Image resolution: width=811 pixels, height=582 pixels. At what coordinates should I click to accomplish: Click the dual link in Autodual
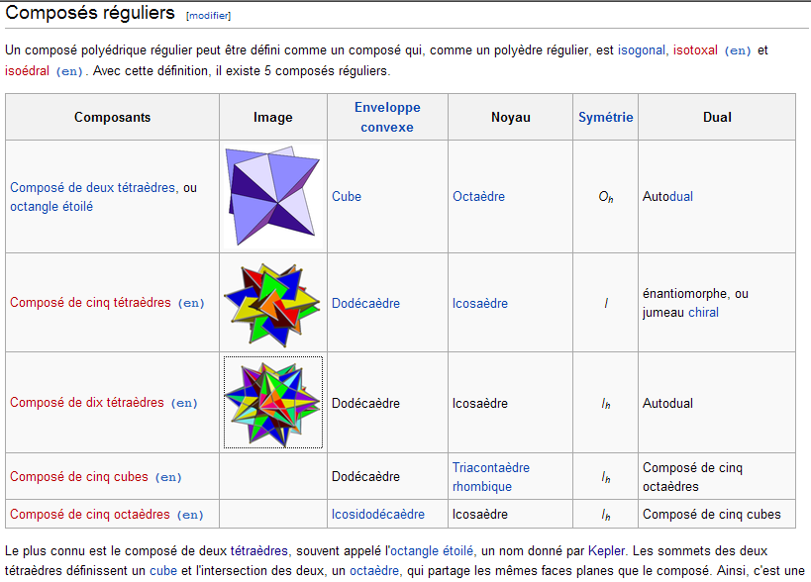pyautogui.click(x=680, y=196)
